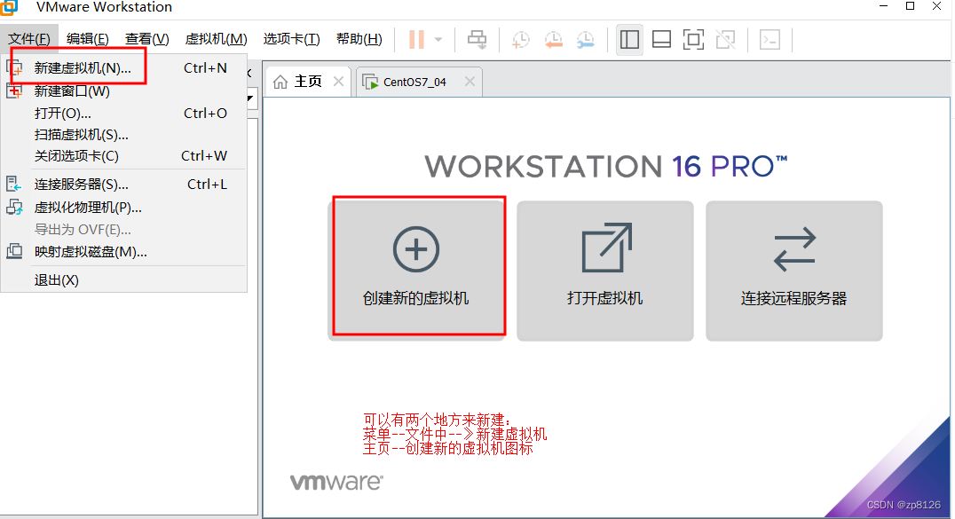This screenshot has height=519, width=955.
Task: Click the VMware Workstation app icon in title bar
Action: tap(9, 7)
